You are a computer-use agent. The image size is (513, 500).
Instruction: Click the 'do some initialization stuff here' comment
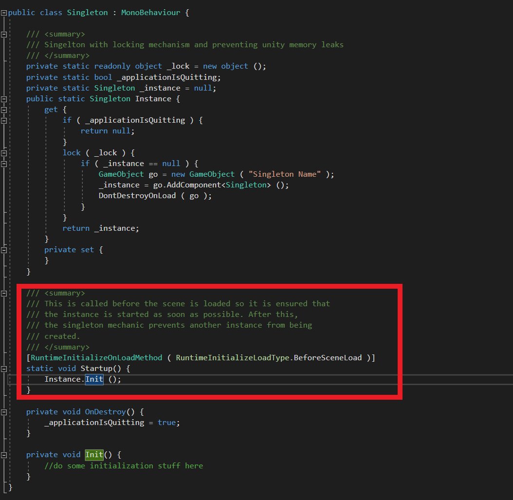click(x=124, y=465)
